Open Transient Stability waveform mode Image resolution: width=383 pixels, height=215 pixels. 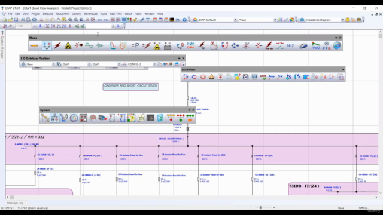[100, 45]
